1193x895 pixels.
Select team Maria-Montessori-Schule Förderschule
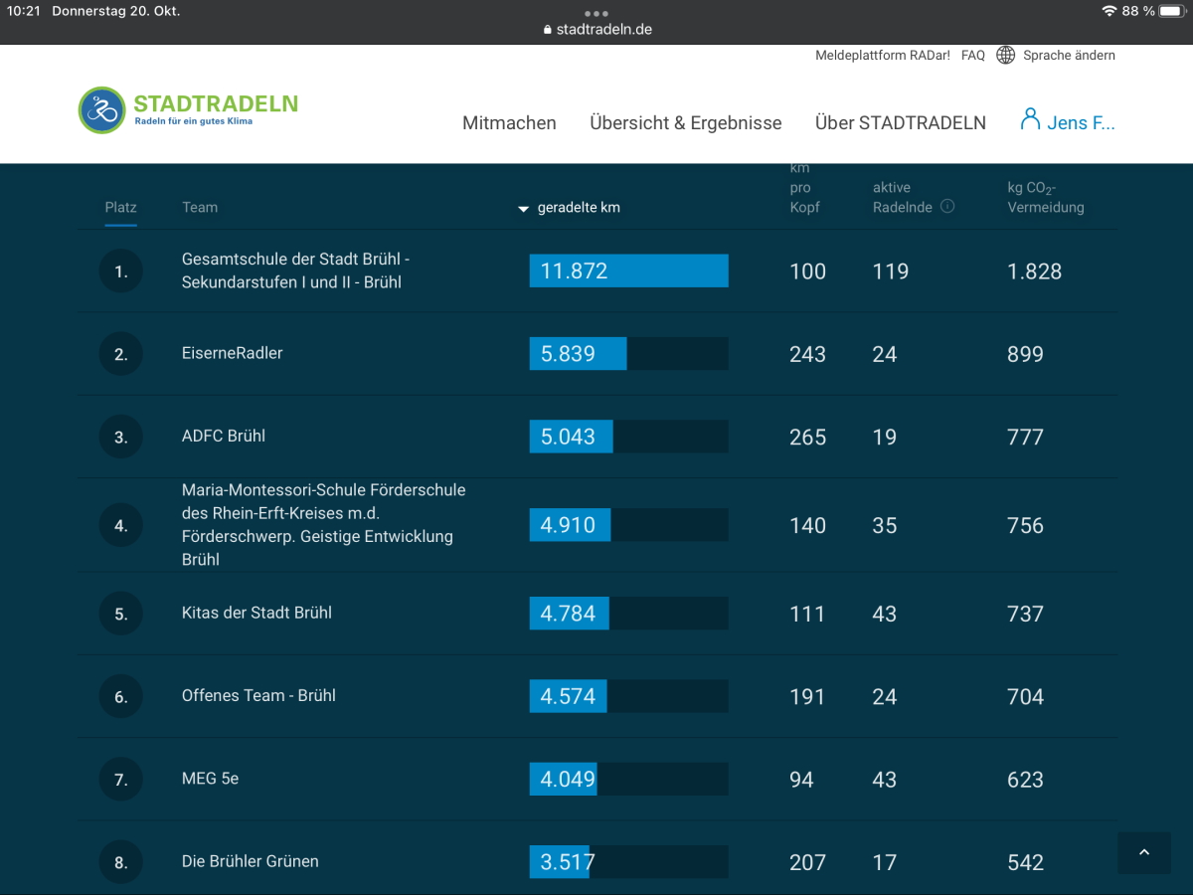point(323,524)
